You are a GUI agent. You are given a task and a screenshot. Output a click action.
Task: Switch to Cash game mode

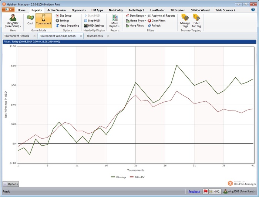pyautogui.click(x=30, y=20)
